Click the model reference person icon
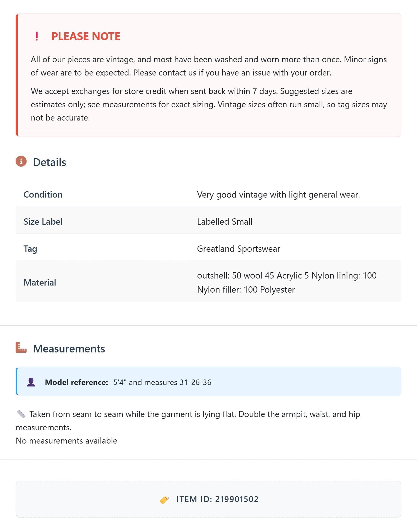The image size is (417, 531). (x=31, y=382)
